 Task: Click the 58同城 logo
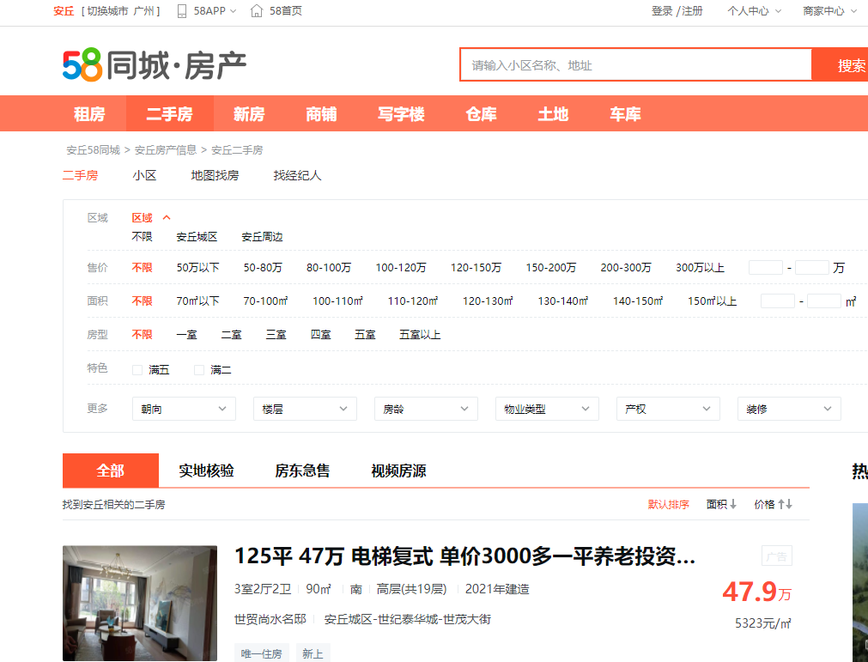click(155, 65)
